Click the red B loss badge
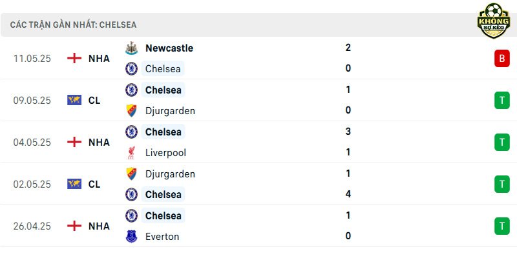517x258 pixels. (502, 58)
